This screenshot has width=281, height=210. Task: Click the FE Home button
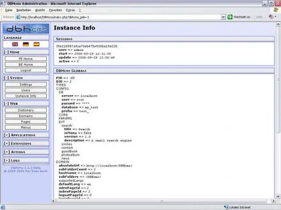pos(26,59)
